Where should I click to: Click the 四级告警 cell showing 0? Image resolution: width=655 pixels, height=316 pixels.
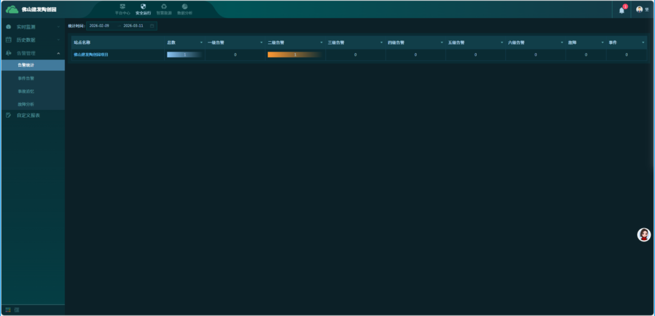[x=415, y=55]
